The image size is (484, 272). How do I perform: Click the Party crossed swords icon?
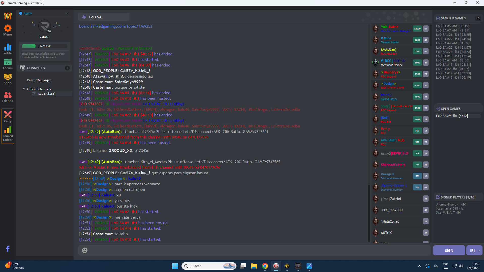coord(8,115)
